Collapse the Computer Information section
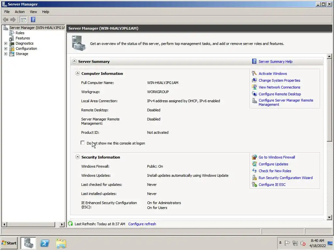Viewport: 334px width, 250px height. click(78, 73)
